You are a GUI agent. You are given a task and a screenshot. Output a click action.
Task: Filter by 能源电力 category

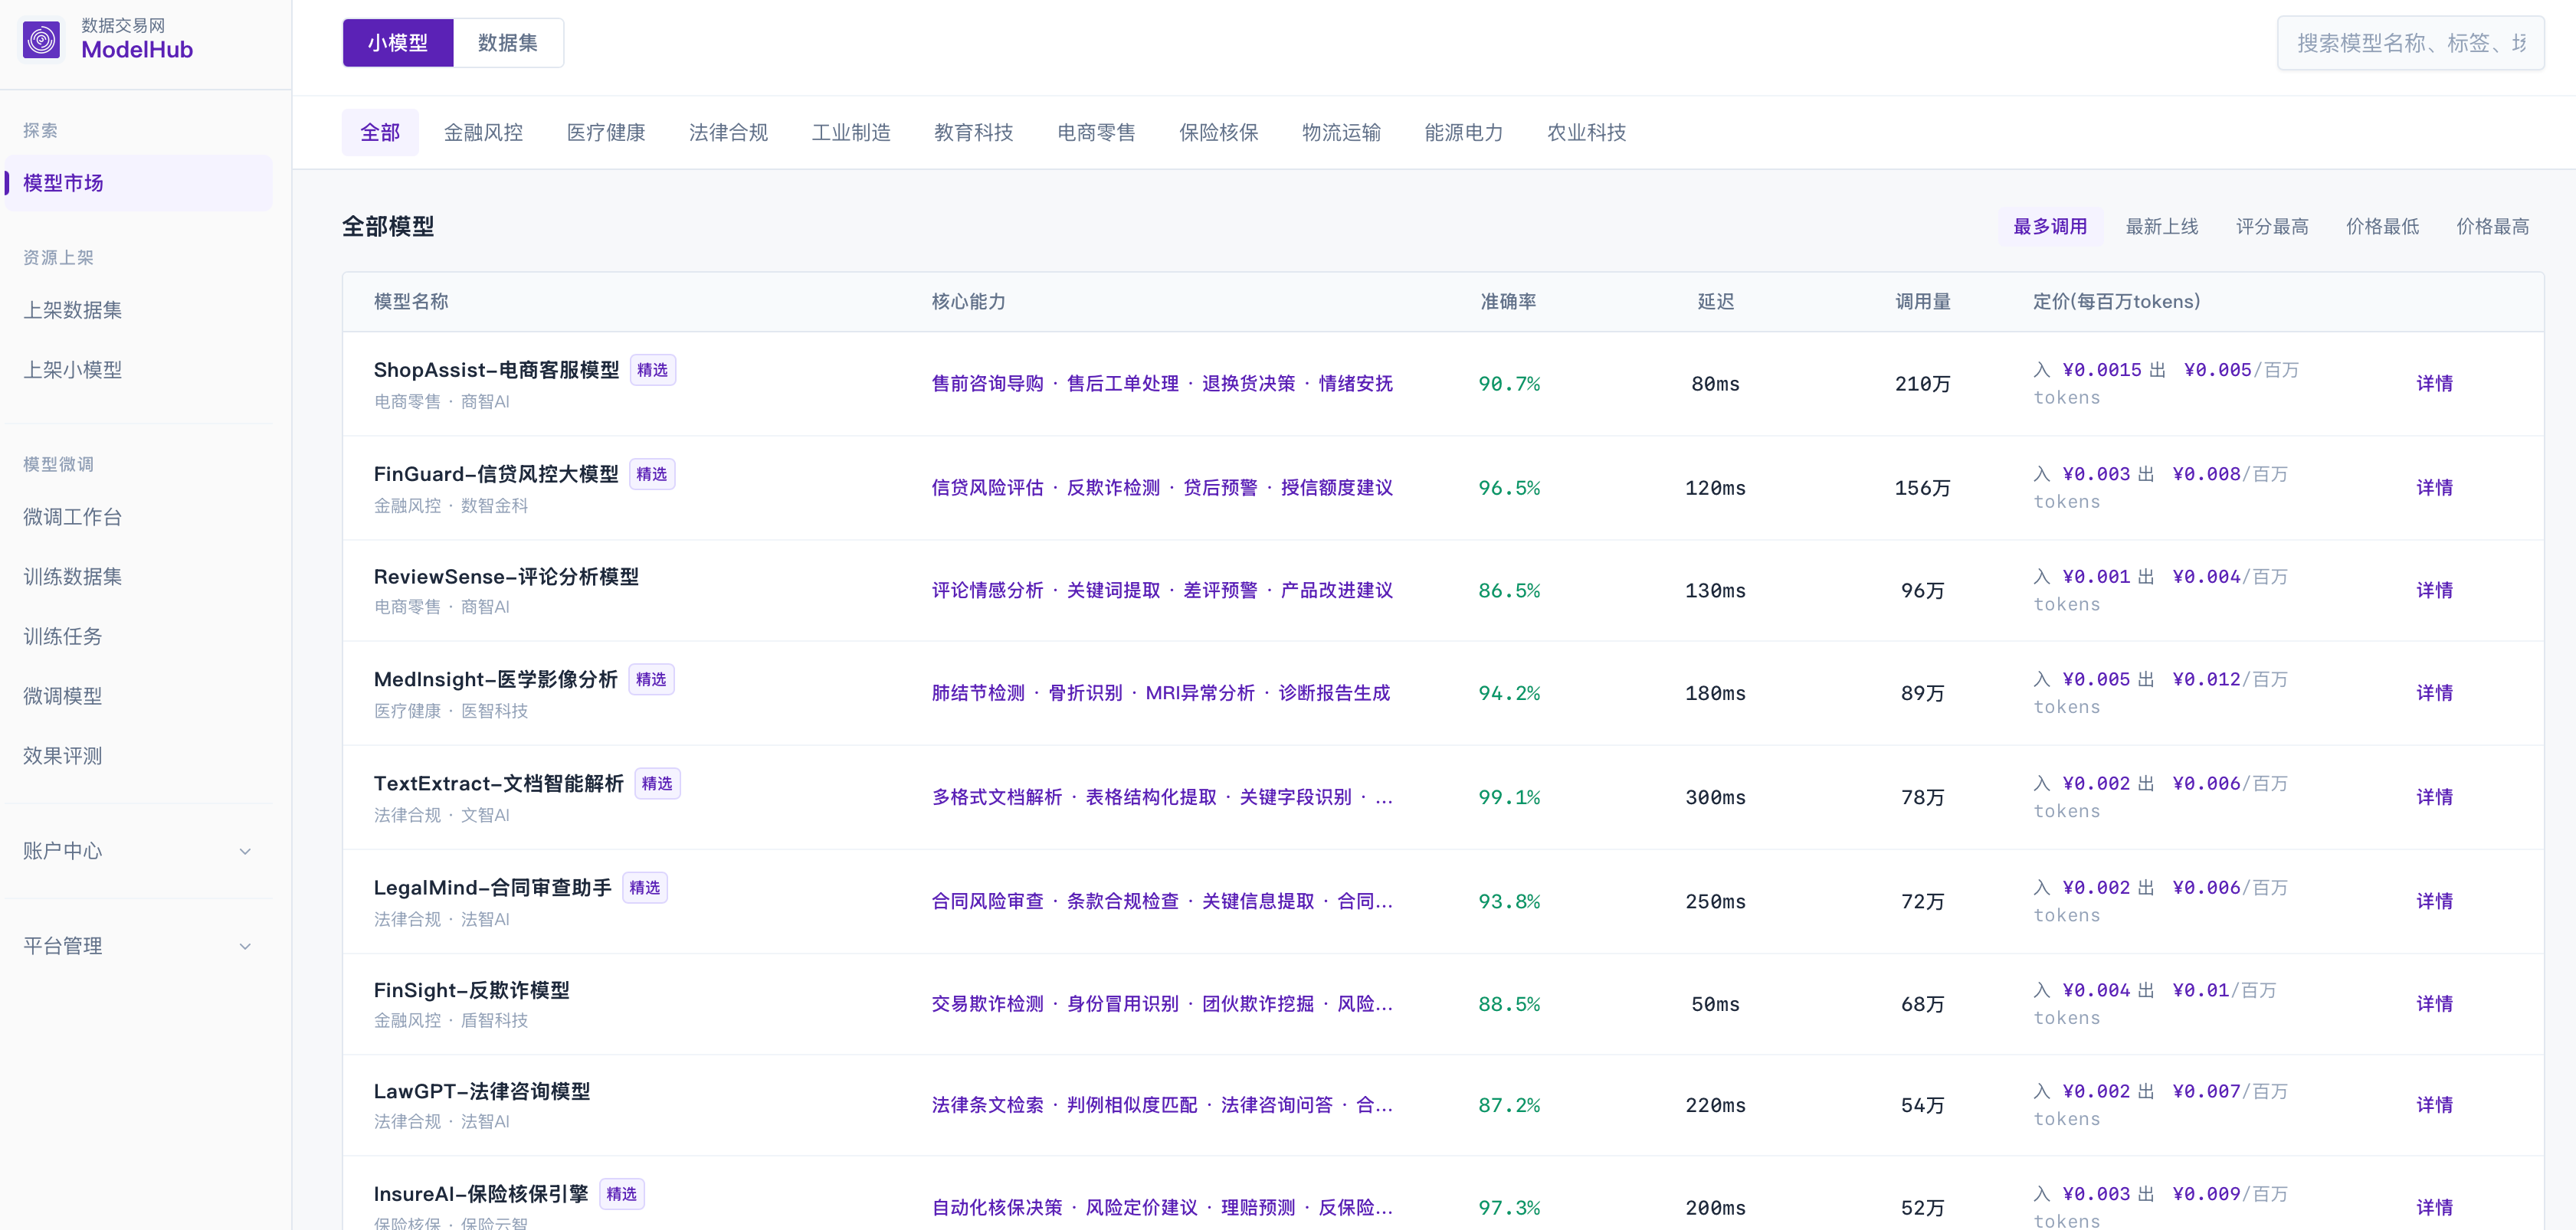tap(1464, 133)
